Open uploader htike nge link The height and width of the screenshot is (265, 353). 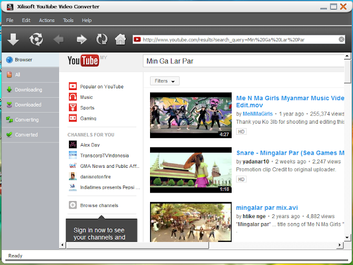coord(254,216)
